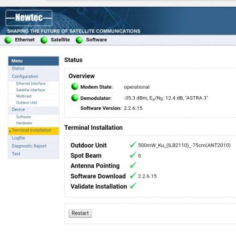The width and height of the screenshot is (236, 234).
Task: Click the green Ethernet status LED
Action: [8, 40]
